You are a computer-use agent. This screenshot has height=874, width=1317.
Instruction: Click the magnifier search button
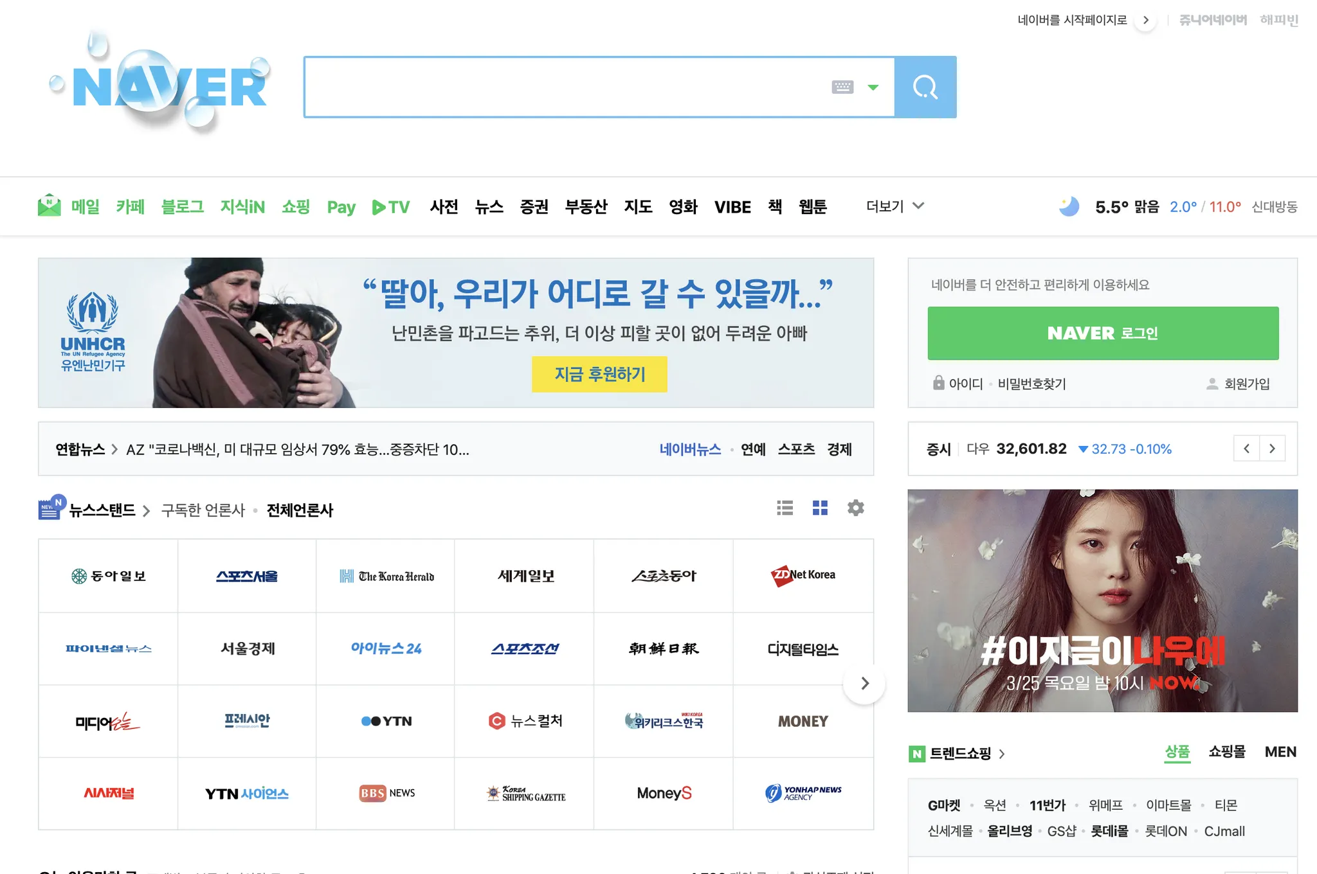tap(925, 87)
